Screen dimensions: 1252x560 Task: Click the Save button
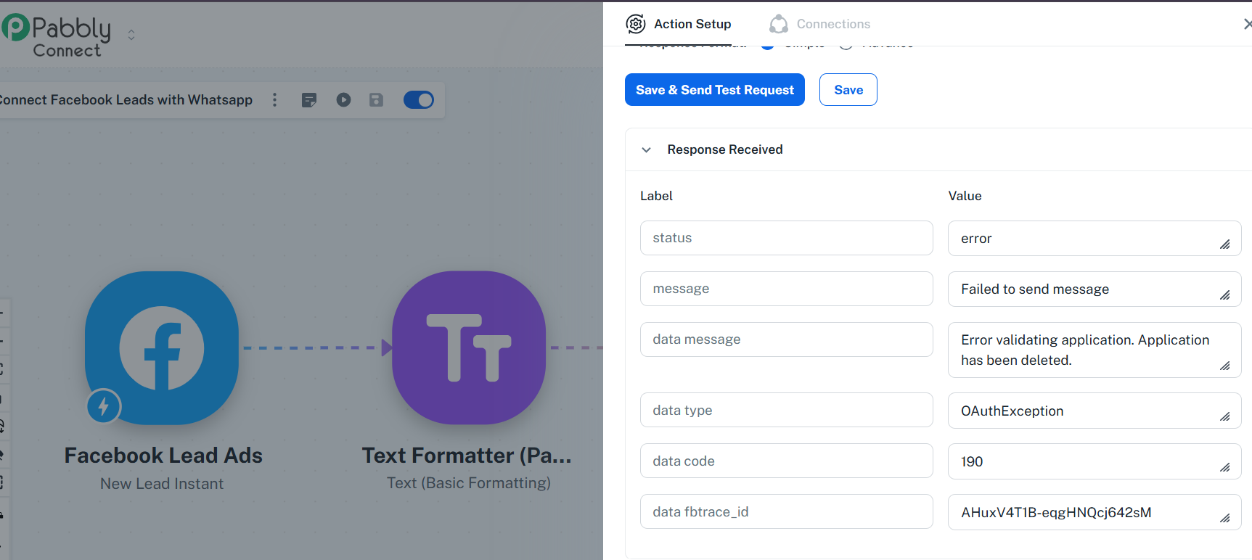[848, 90]
